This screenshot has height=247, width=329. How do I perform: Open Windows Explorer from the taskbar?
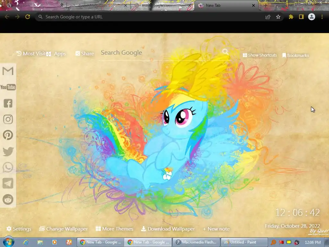click(x=40, y=242)
